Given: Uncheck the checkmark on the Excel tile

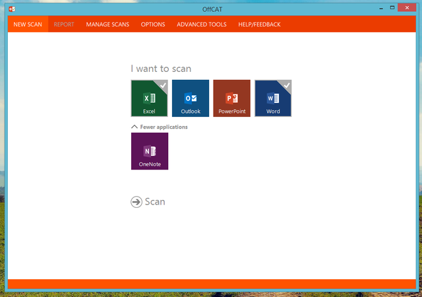Looking at the screenshot, I should click(162, 85).
